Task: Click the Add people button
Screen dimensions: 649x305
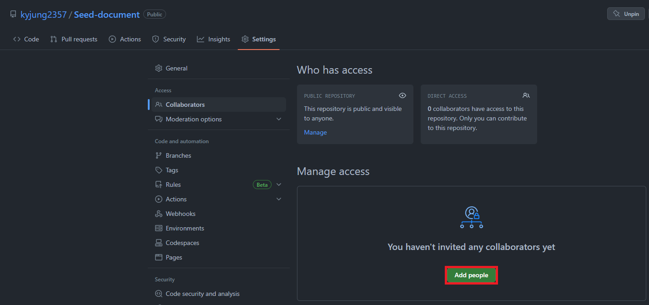Action: tap(471, 275)
